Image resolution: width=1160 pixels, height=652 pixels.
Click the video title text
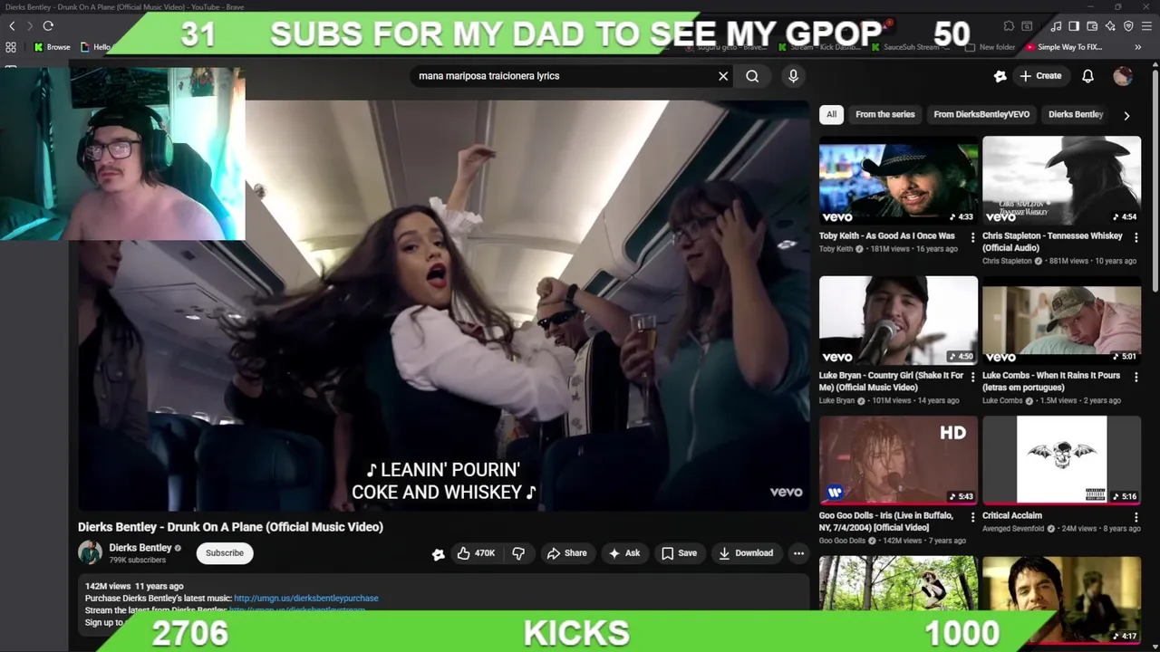[x=230, y=527]
